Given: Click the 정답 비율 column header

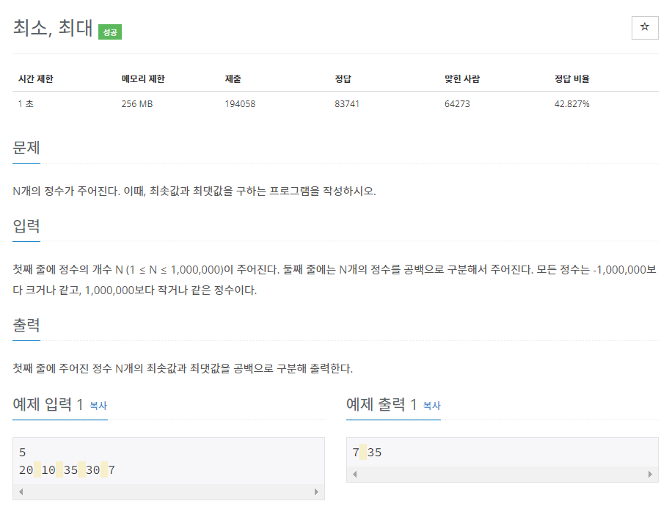Looking at the screenshot, I should (572, 78).
